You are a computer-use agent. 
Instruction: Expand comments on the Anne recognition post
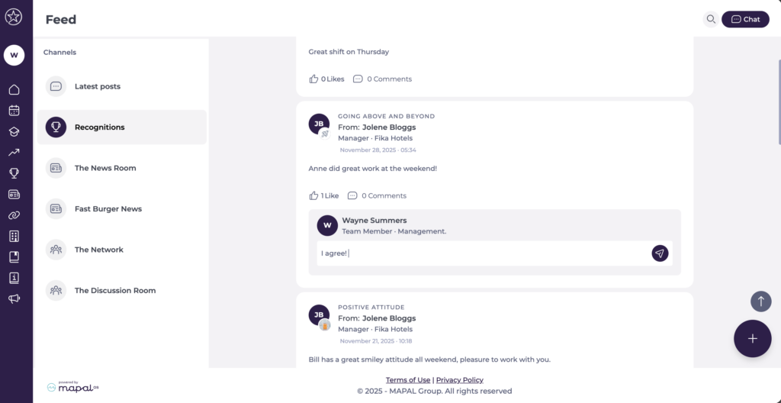(377, 195)
